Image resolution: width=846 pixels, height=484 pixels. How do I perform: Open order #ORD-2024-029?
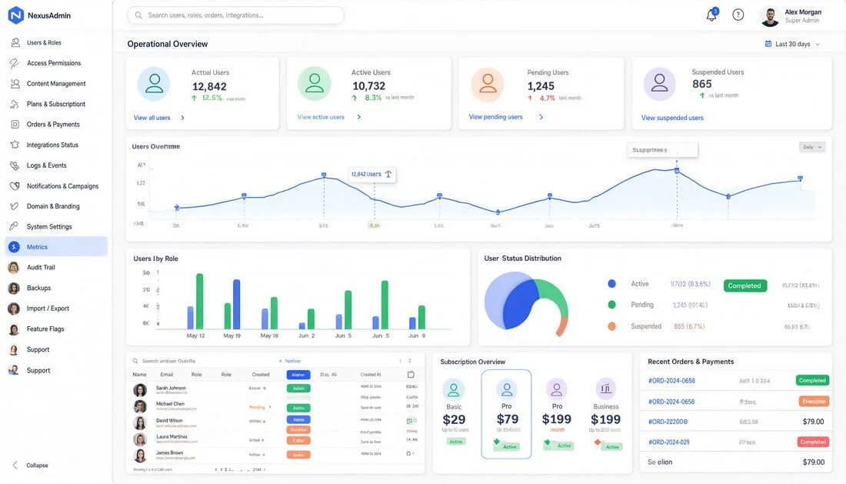[668, 442]
